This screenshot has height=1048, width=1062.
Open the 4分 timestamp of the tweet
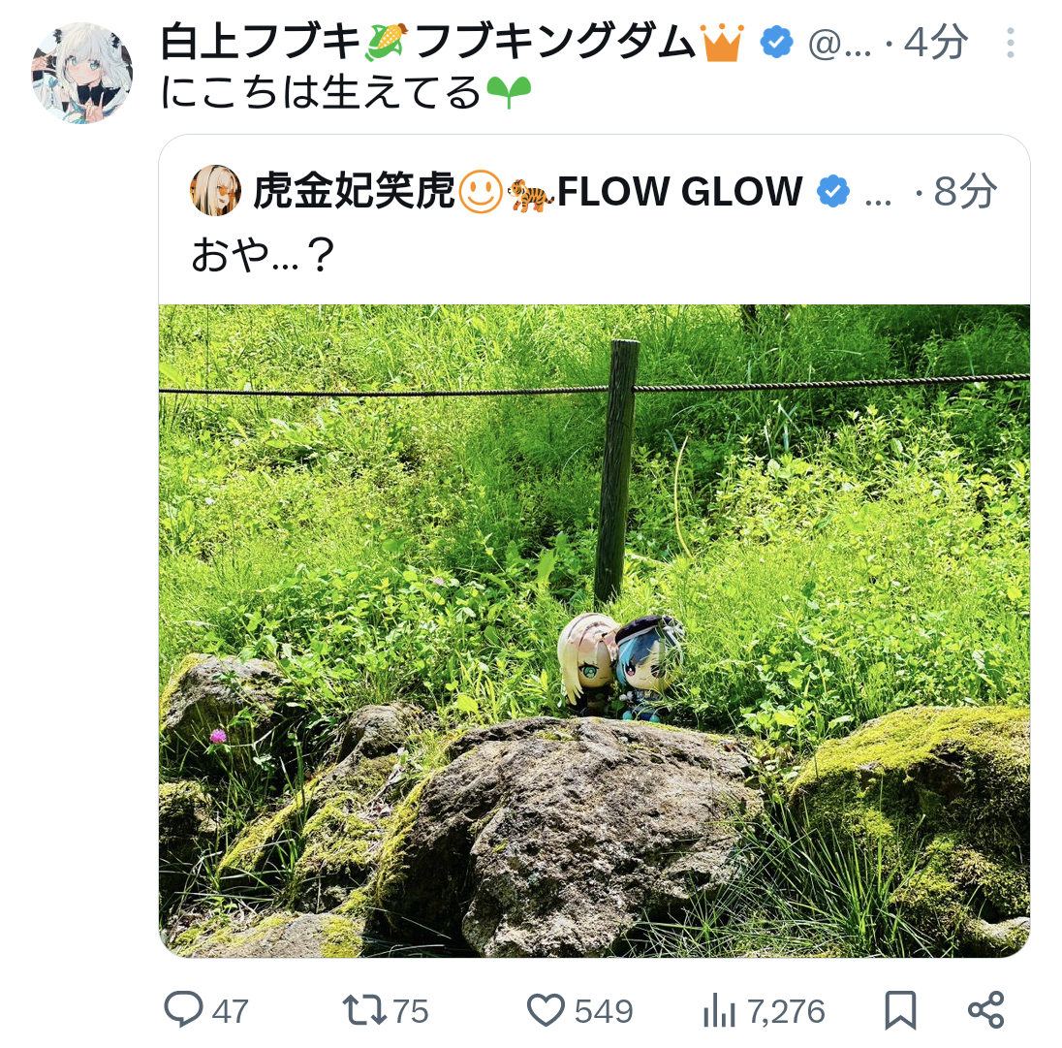pyautogui.click(x=935, y=42)
